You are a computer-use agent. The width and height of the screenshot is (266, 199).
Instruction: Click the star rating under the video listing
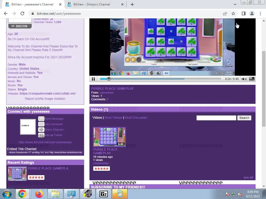click(102, 168)
